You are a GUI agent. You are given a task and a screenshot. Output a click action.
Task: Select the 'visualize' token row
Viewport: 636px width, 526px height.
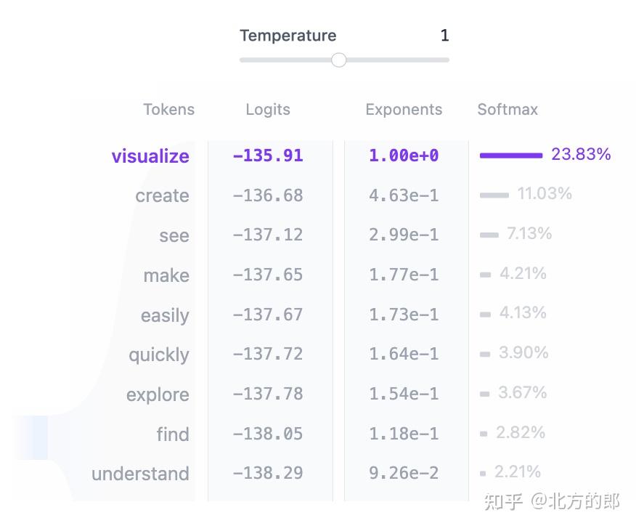[150, 156]
